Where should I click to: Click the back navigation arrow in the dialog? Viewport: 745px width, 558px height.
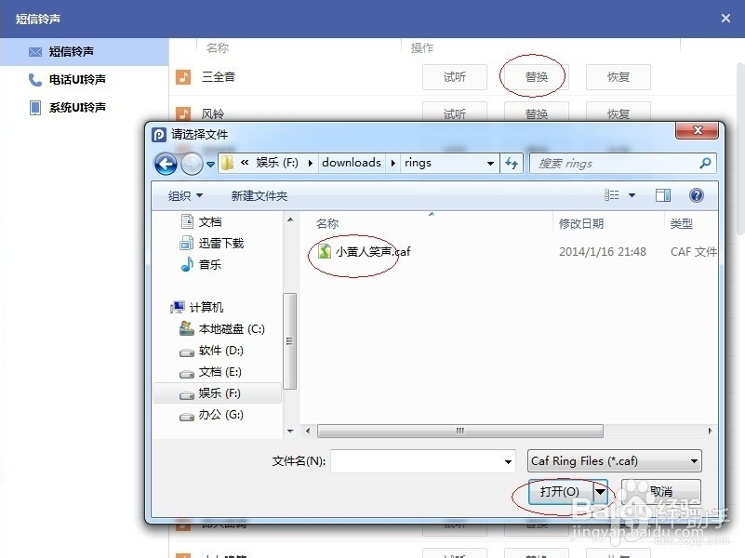166,163
